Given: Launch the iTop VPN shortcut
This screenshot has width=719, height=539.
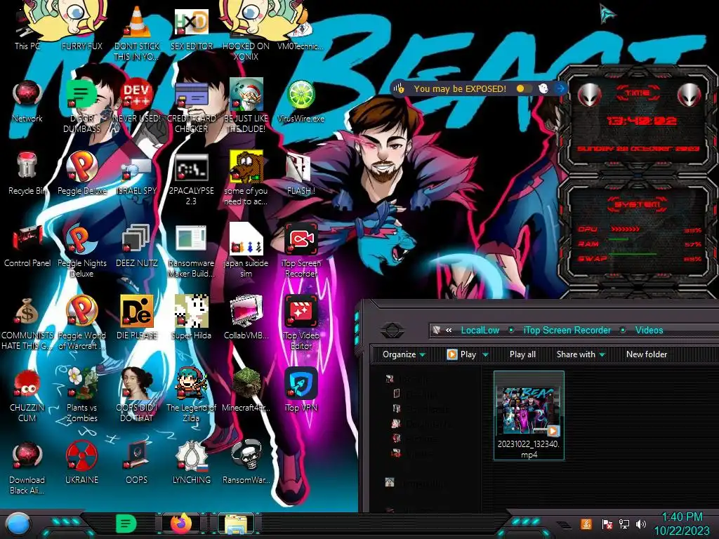Looking at the screenshot, I should click(301, 390).
